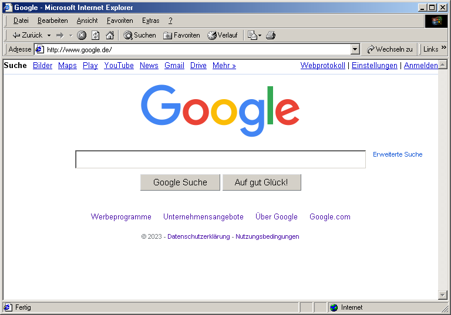This screenshot has width=451, height=315.
Task: Open the Maps link
Action: 68,66
